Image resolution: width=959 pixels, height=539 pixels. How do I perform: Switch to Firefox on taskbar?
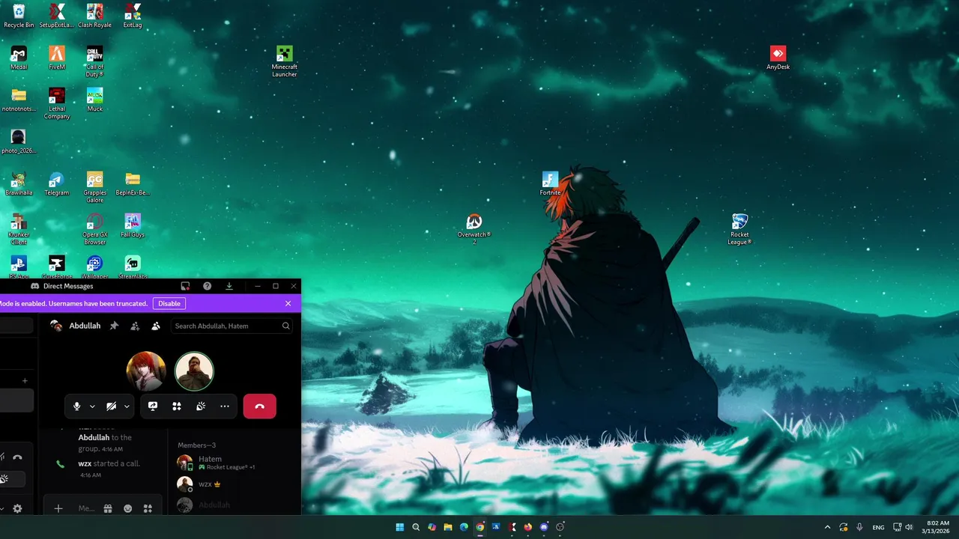click(x=528, y=527)
